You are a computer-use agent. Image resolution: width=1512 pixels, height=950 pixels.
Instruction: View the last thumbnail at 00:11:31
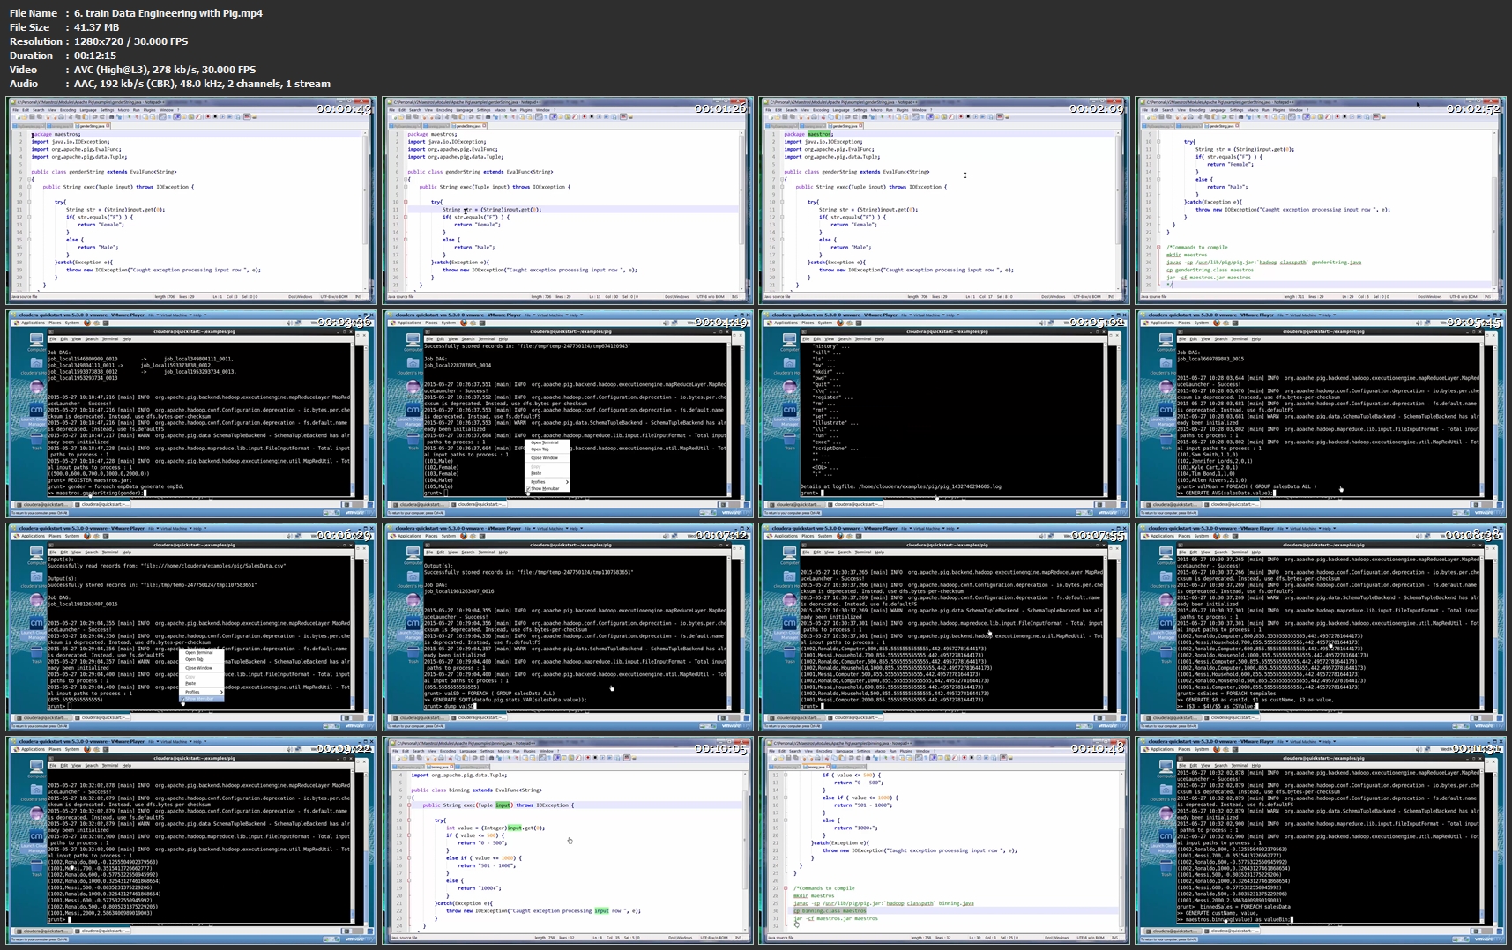pos(1321,841)
